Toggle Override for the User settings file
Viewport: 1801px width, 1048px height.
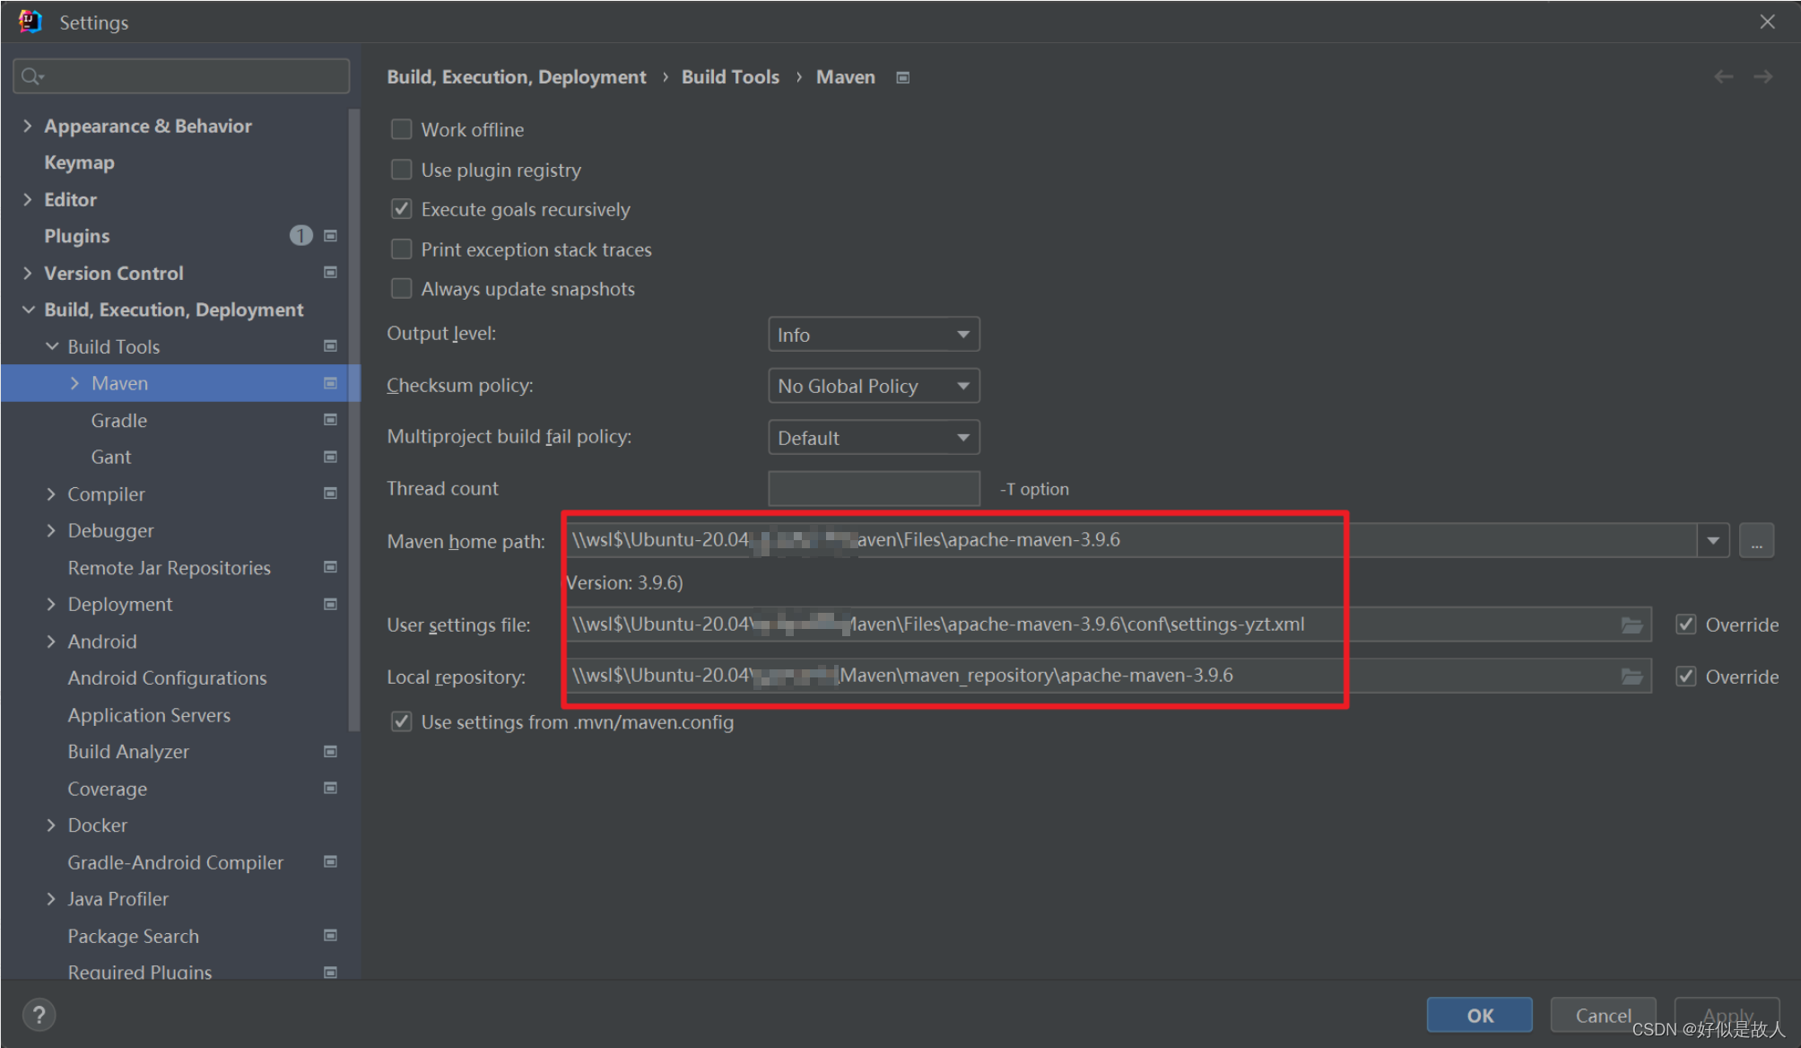1686,624
